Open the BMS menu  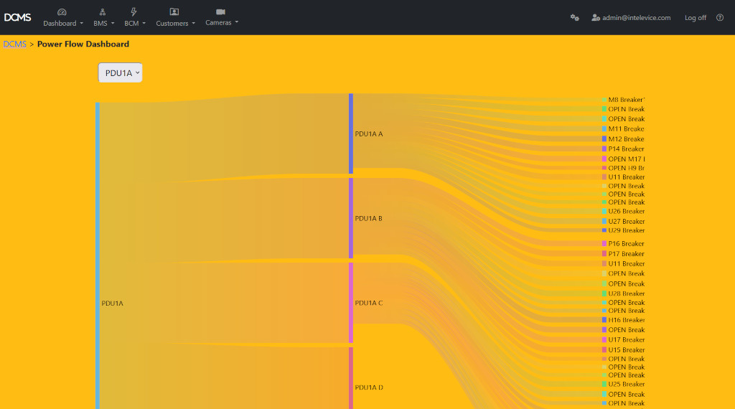(103, 23)
